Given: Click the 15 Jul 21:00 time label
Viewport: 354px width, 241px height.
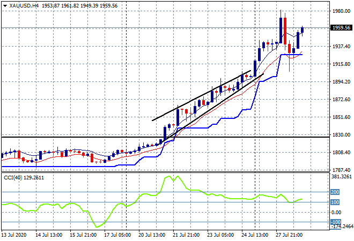Looking at the screenshot, I should tap(83, 235).
